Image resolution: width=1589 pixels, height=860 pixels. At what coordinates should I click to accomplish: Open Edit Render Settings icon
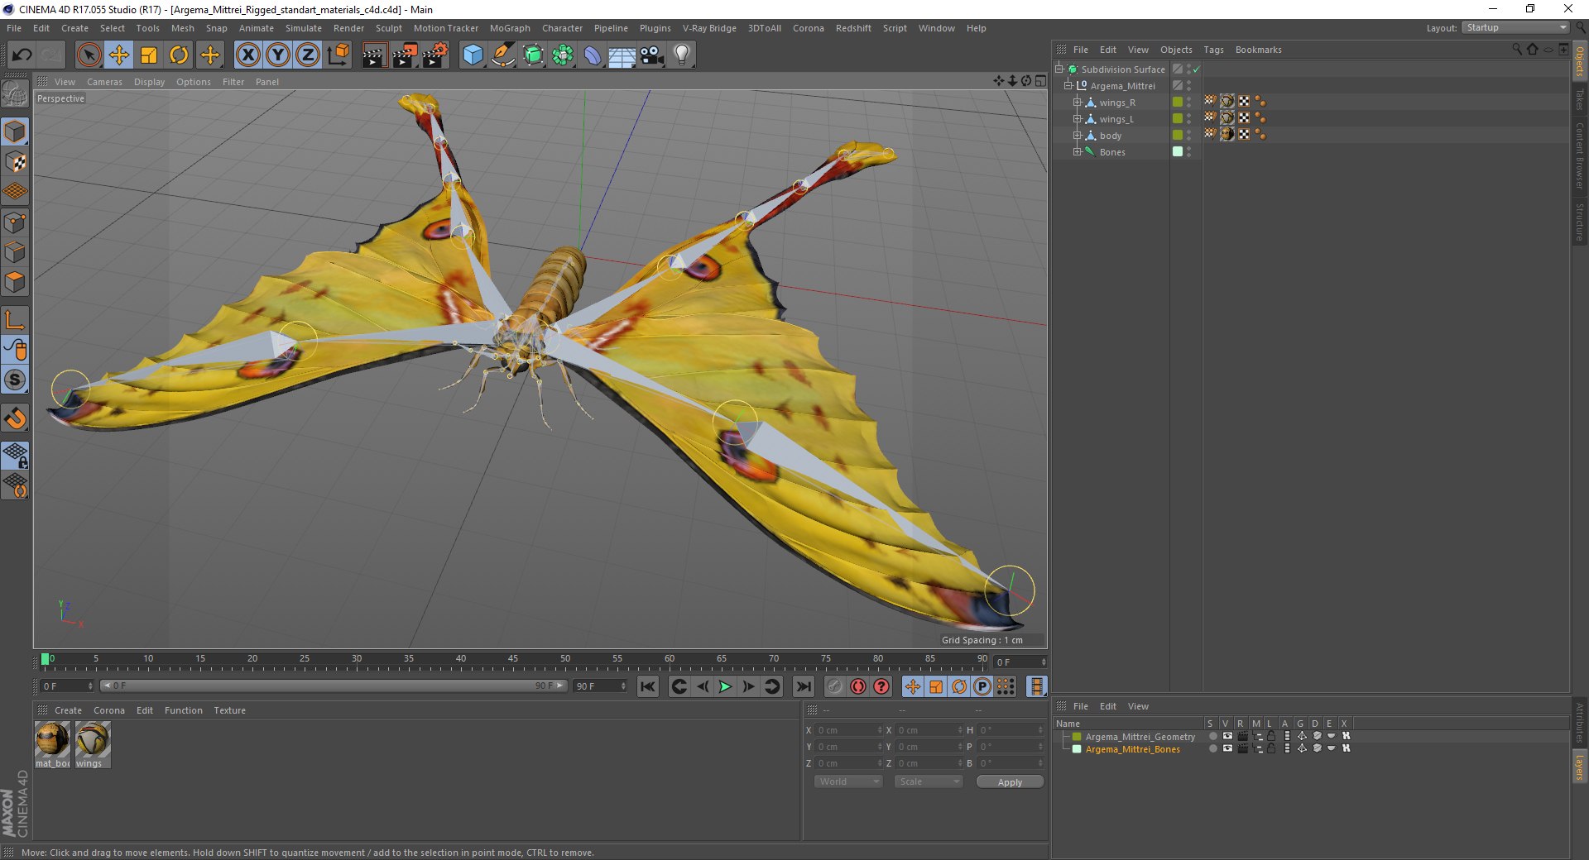435,55
